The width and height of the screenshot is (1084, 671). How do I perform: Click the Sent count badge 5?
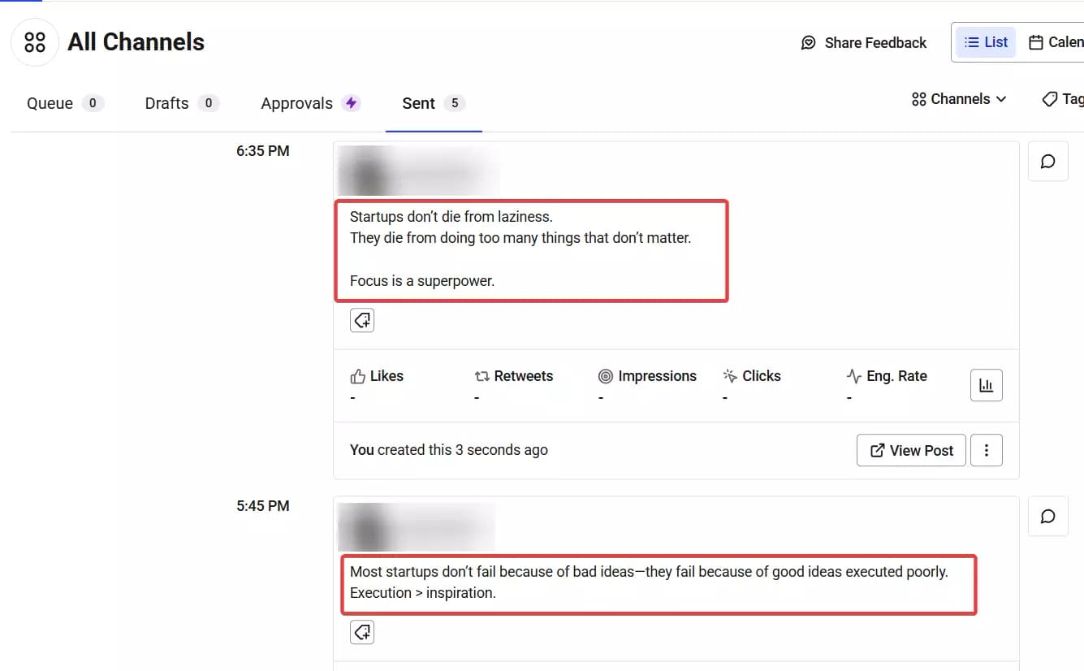point(455,103)
